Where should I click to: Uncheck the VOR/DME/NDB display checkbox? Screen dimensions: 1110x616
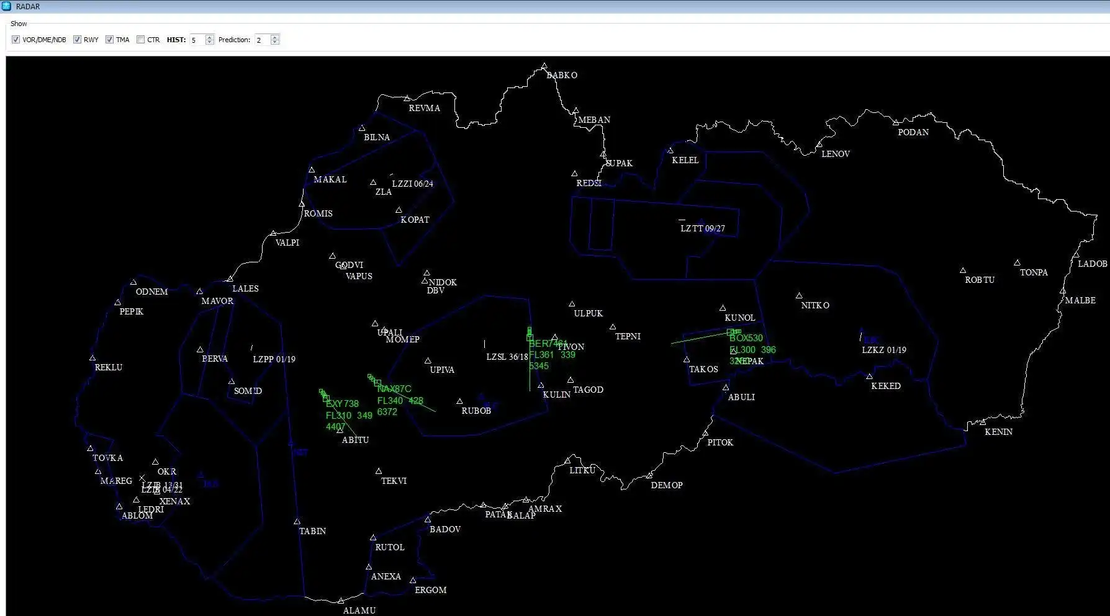pos(16,40)
